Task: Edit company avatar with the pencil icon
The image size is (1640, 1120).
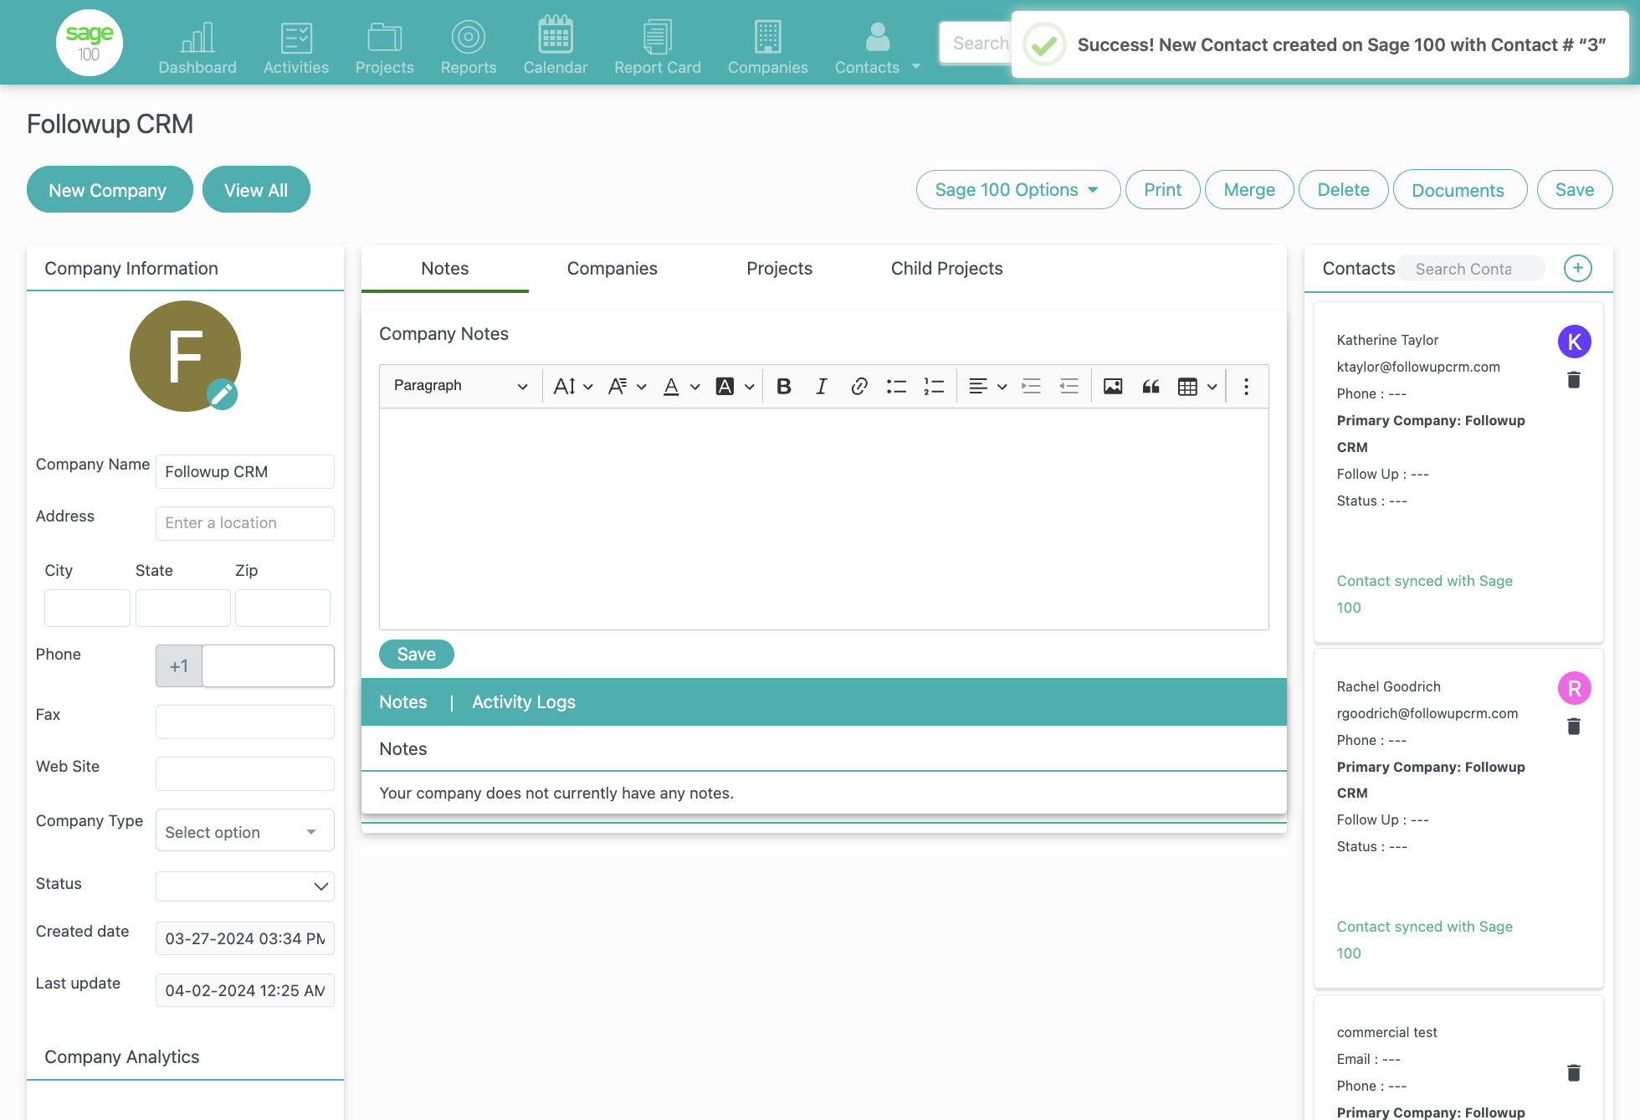Action: 222,394
